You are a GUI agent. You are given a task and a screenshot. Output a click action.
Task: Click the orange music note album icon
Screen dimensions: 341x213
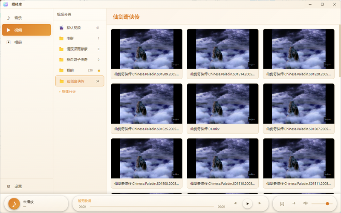coord(14,204)
